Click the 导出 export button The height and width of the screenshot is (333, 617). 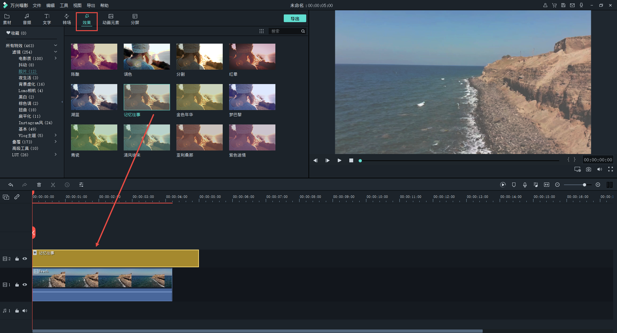pos(295,19)
